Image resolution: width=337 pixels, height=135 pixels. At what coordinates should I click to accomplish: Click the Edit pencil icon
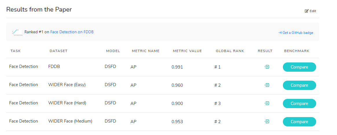point(307,11)
